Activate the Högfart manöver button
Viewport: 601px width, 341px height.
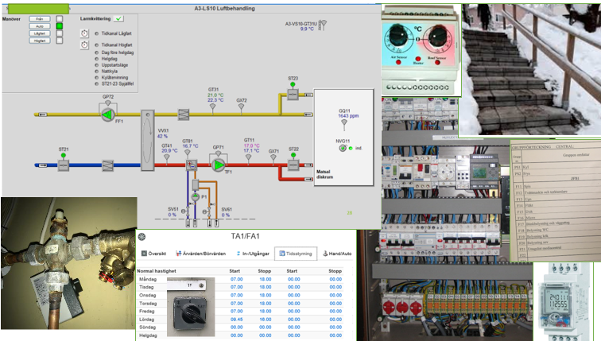[40, 41]
